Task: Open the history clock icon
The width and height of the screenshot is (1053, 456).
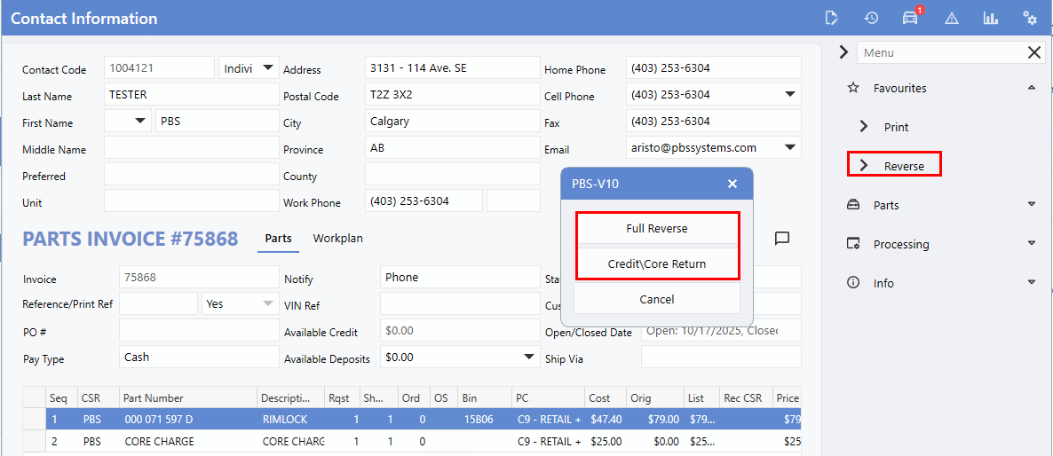Action: click(871, 18)
